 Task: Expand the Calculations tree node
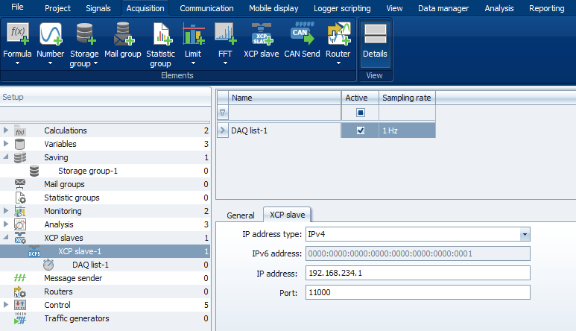pos(6,130)
